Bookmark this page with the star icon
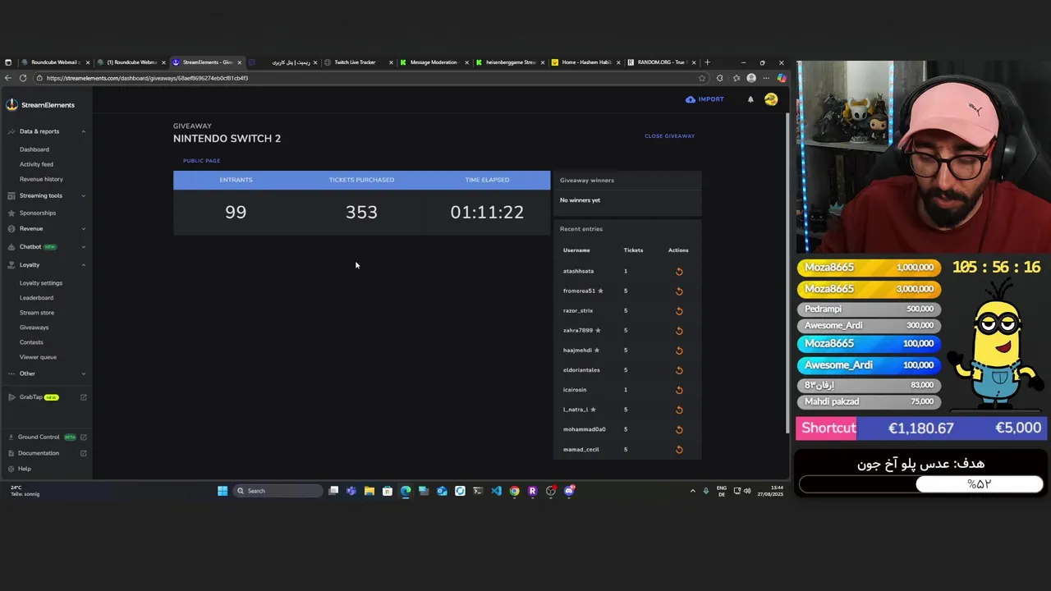1051x591 pixels. tap(702, 78)
